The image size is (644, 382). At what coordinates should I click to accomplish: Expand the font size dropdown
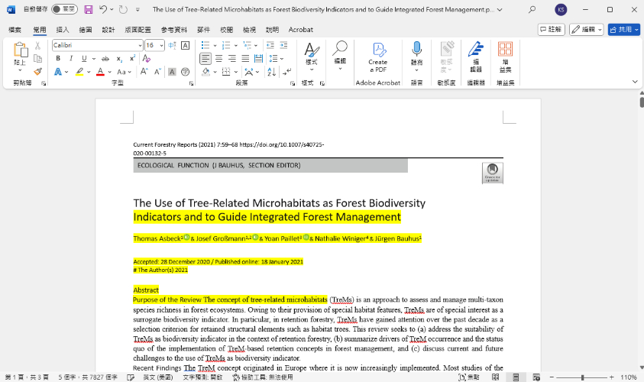click(160, 45)
